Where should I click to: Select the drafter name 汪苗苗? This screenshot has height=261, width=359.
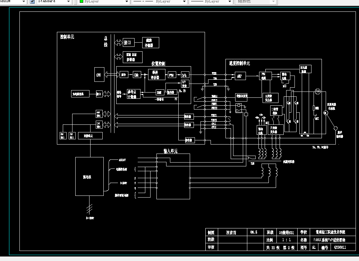point(231,233)
